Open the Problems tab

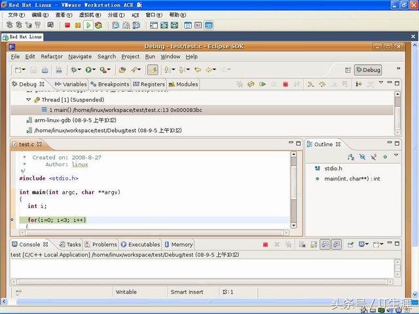tap(101, 245)
